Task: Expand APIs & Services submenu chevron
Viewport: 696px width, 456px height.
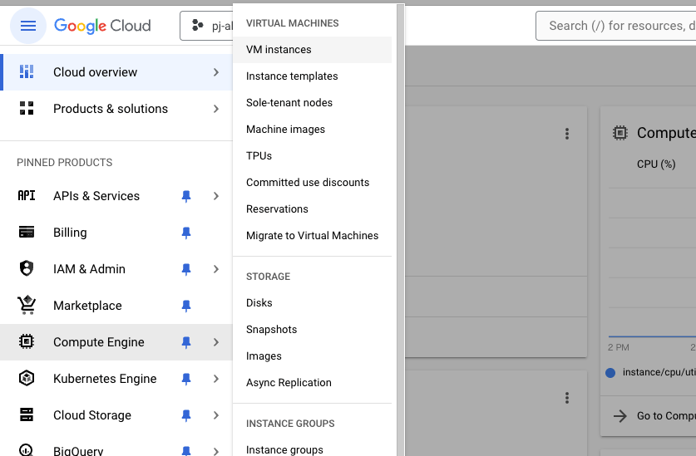Action: coord(216,196)
